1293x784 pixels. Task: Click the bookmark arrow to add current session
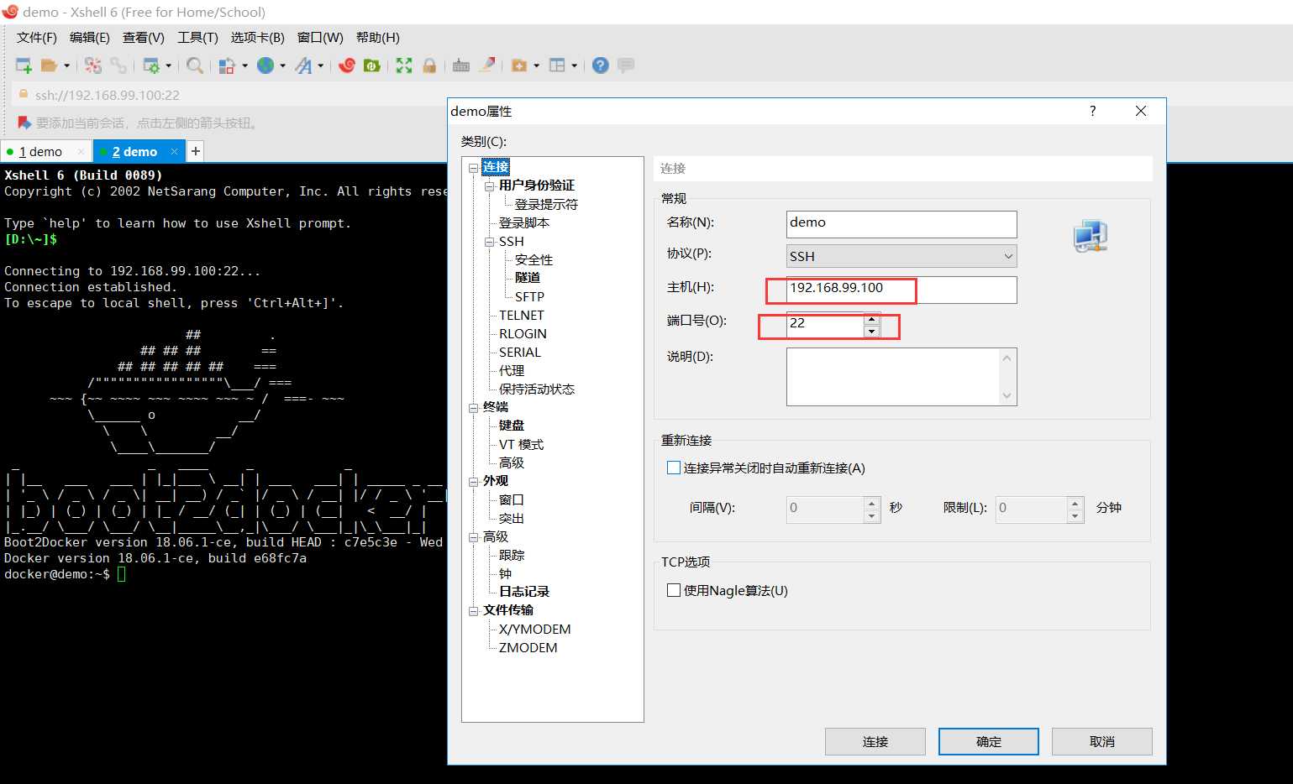coord(24,123)
